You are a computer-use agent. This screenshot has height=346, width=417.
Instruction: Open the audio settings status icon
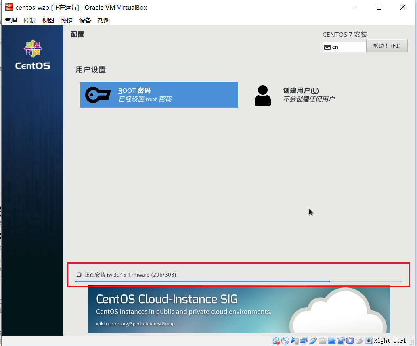click(x=294, y=341)
